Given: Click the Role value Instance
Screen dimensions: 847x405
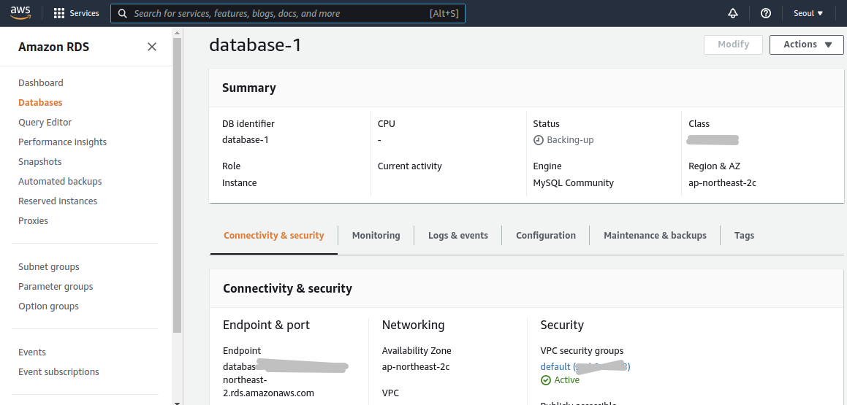Looking at the screenshot, I should coord(239,183).
